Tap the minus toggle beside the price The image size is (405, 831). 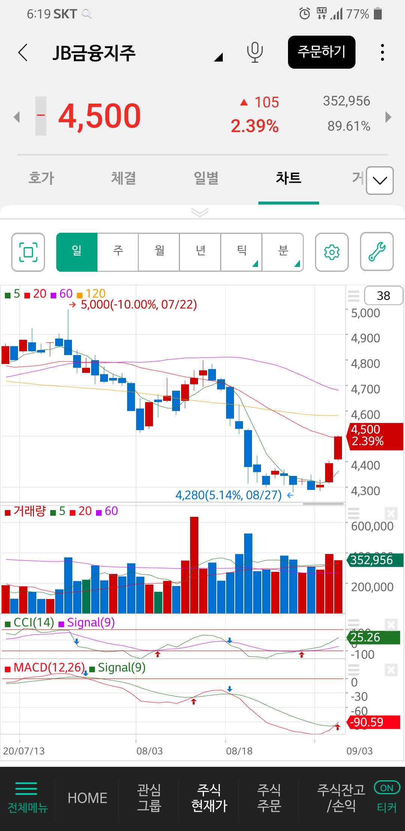coord(41,116)
